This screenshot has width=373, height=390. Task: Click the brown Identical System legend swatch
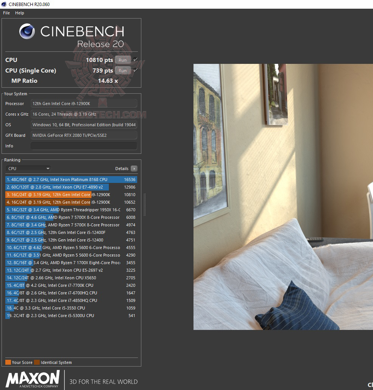point(37,362)
